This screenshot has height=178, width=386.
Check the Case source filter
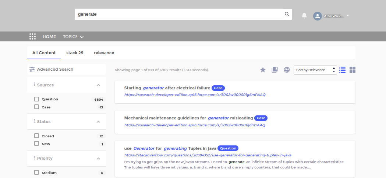click(x=36, y=107)
